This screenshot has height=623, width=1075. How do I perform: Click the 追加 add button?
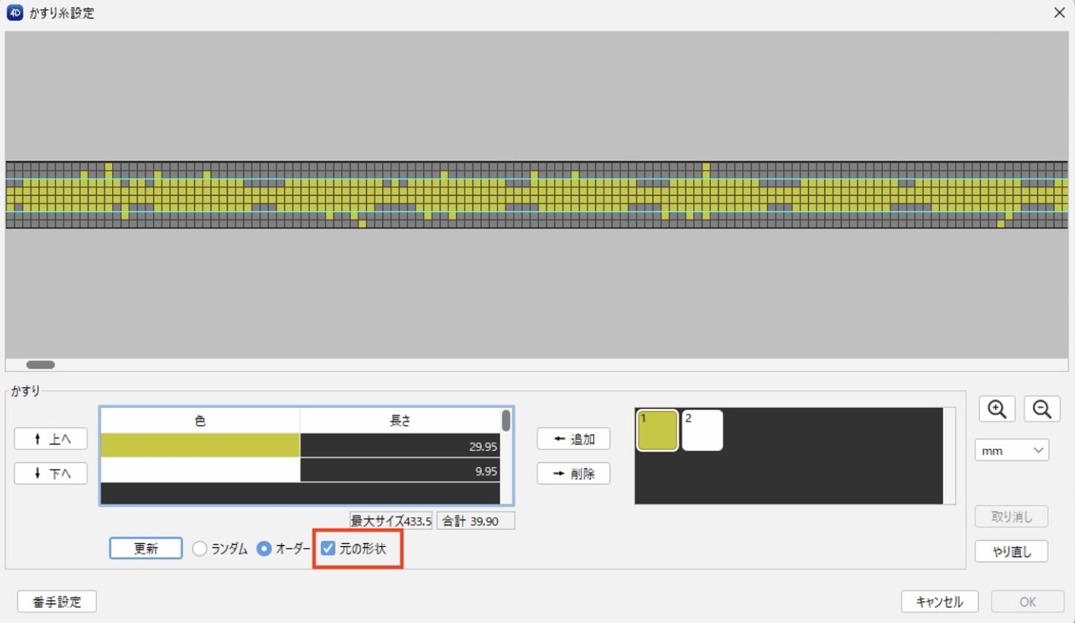(573, 439)
